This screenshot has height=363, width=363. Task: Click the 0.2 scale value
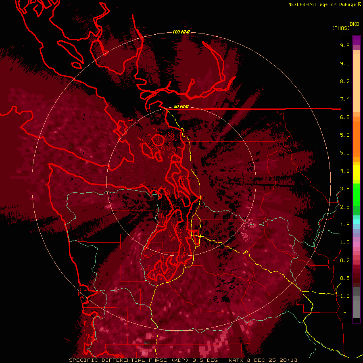point(345,261)
